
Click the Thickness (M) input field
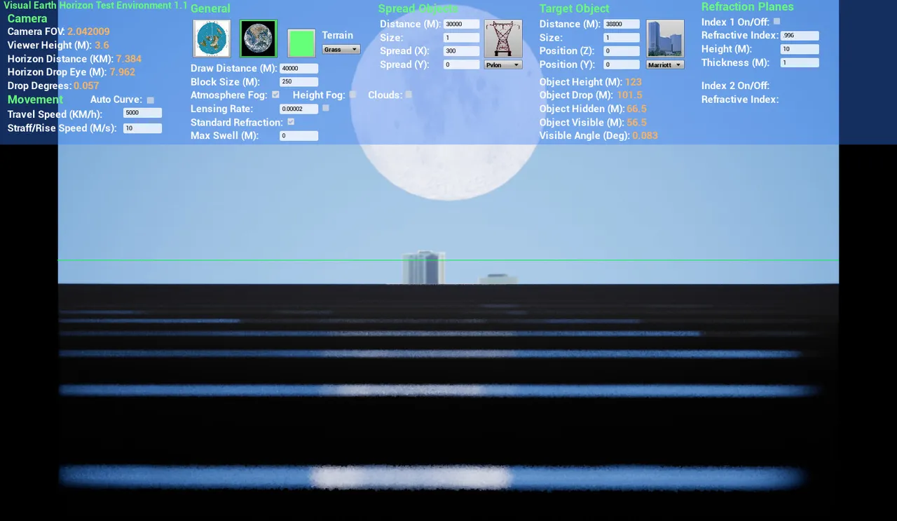800,62
